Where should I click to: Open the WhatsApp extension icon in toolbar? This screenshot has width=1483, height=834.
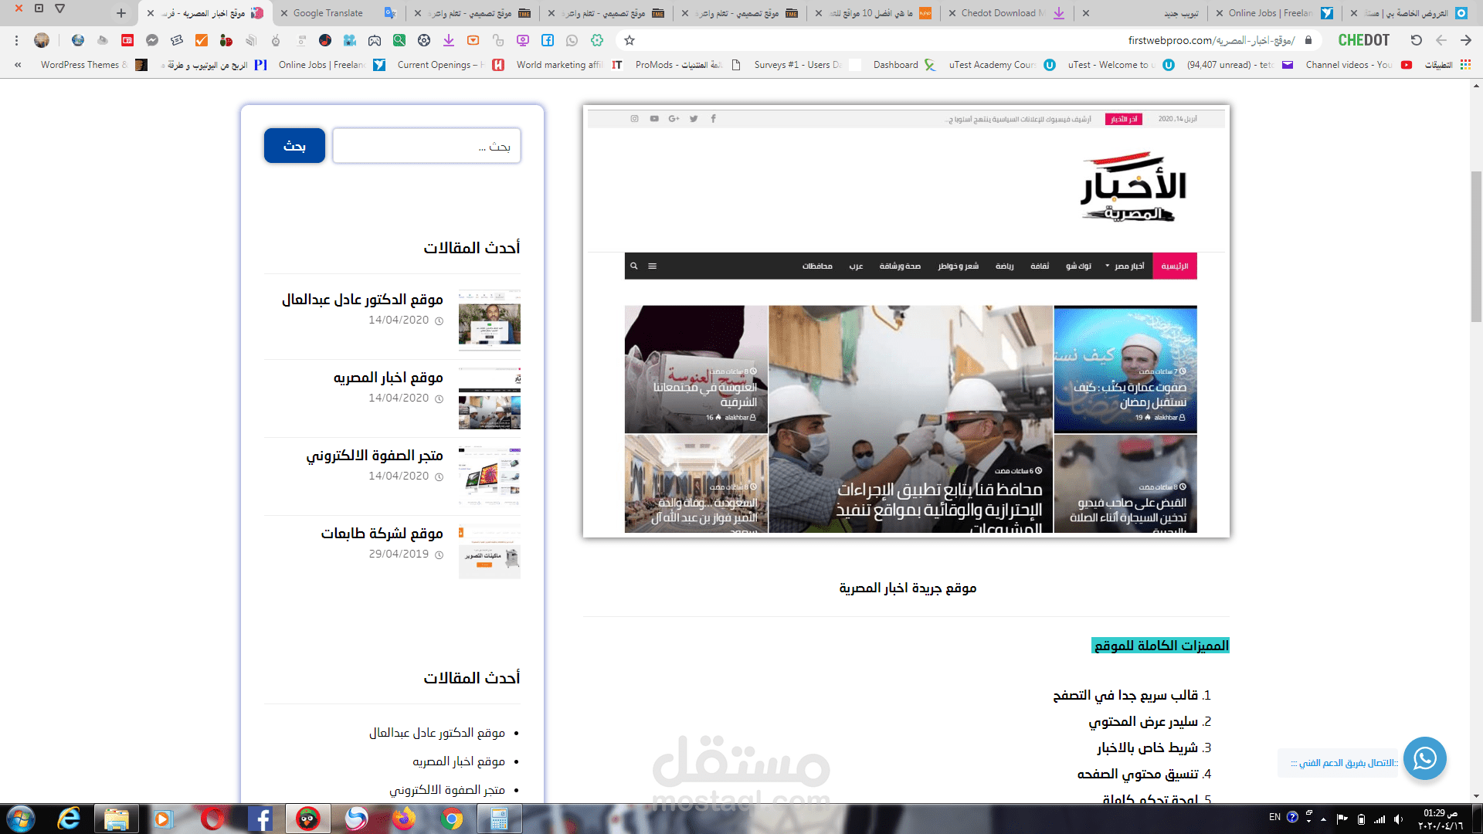(x=572, y=40)
